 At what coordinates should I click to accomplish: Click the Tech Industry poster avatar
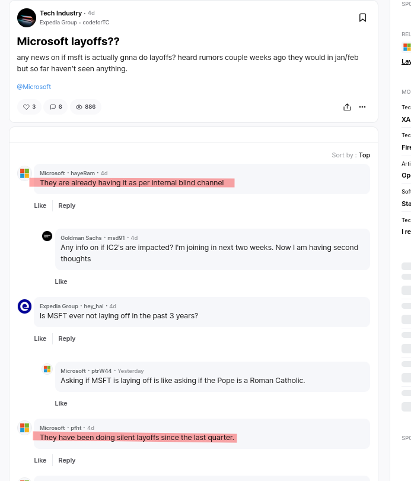pyautogui.click(x=26, y=17)
